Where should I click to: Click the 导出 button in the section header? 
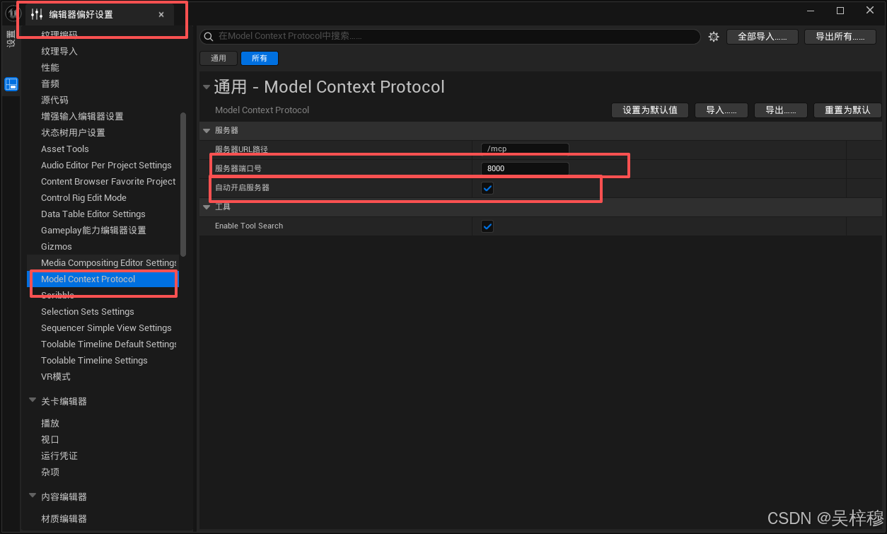(781, 110)
